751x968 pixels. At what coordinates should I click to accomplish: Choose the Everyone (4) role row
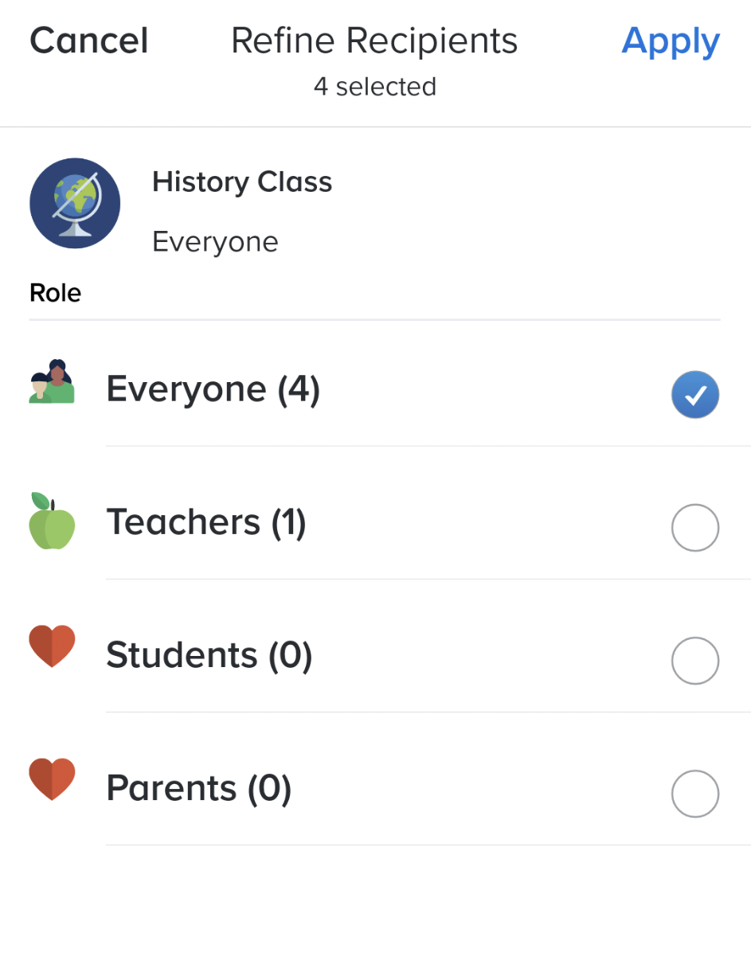pos(213,389)
